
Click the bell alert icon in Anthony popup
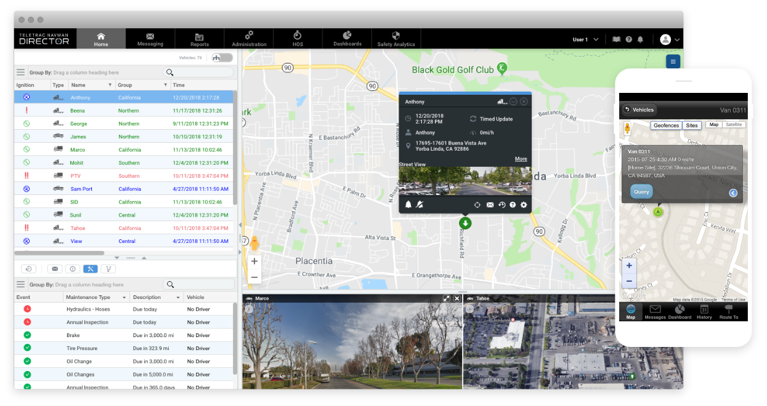click(x=408, y=205)
